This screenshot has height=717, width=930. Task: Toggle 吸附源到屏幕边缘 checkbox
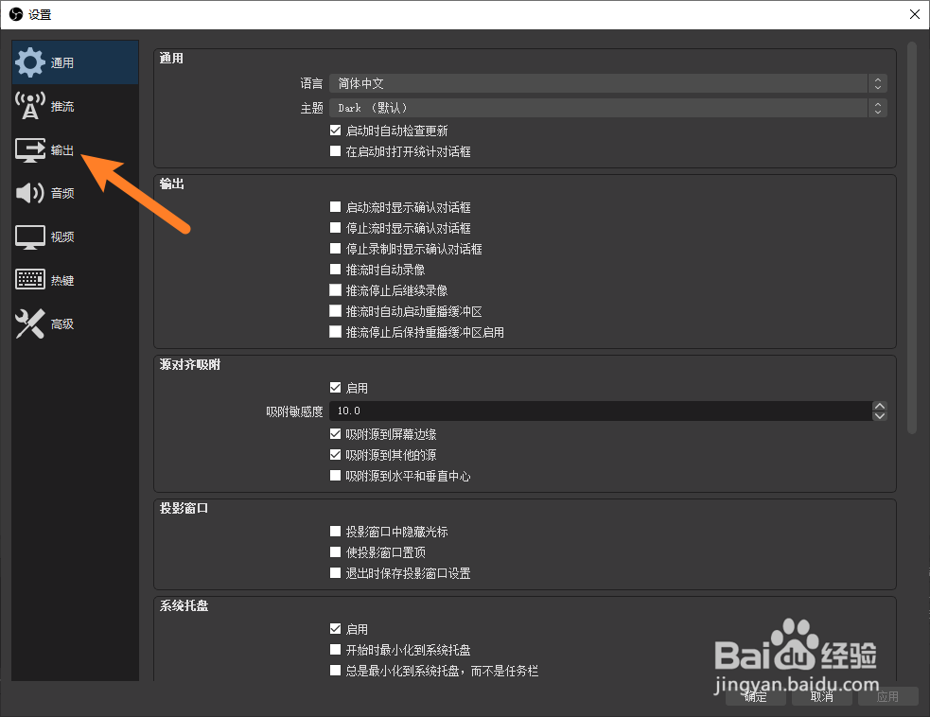[335, 434]
